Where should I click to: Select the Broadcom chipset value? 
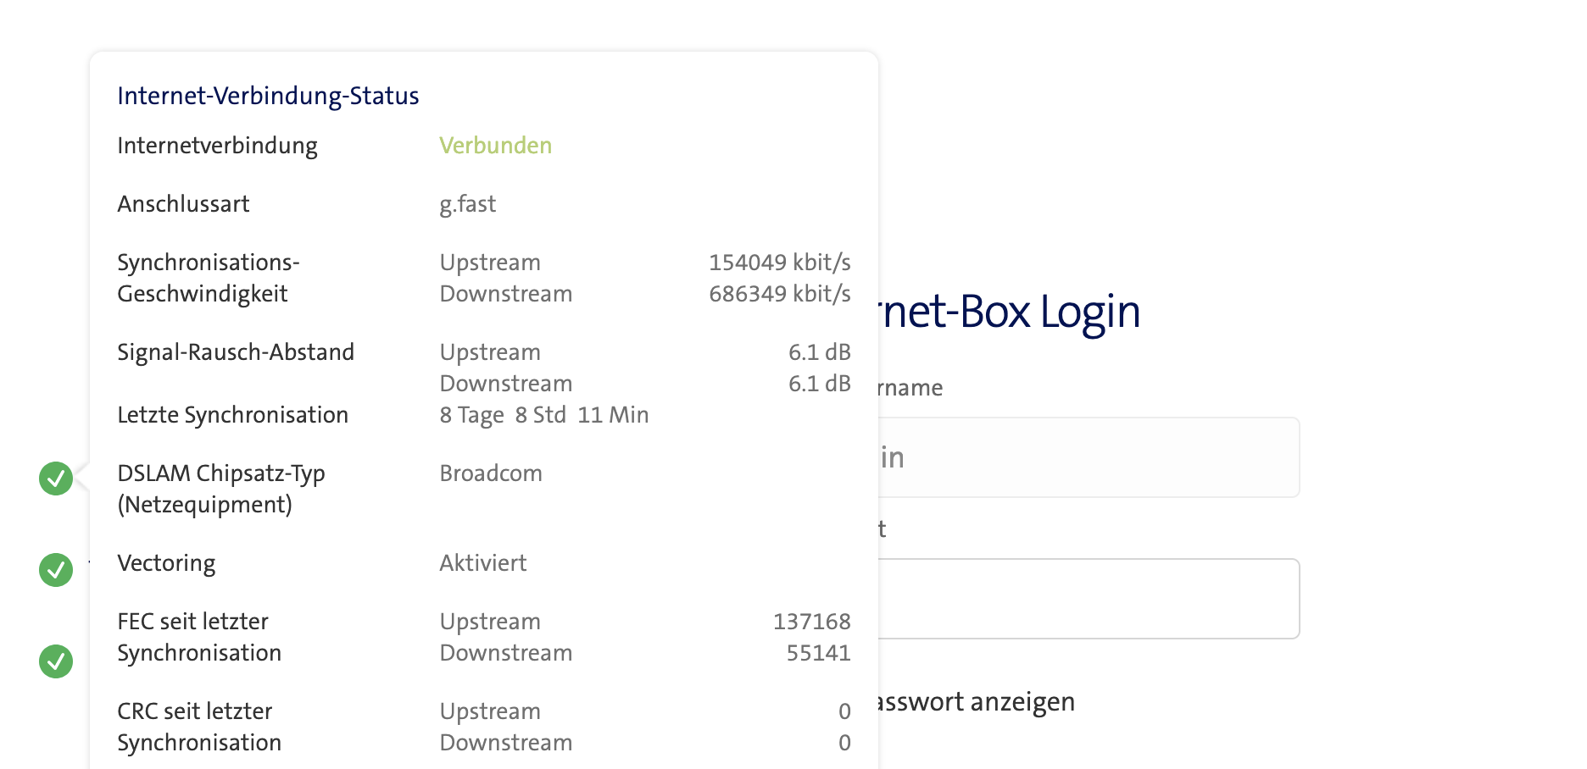pyautogui.click(x=491, y=473)
